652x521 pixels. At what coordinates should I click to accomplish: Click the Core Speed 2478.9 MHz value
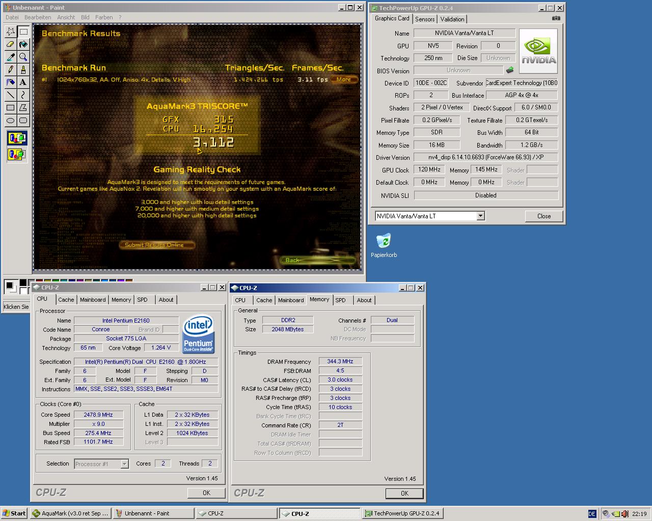click(98, 415)
